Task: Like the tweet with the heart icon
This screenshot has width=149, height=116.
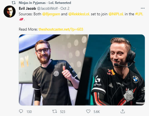Action: 88,111
